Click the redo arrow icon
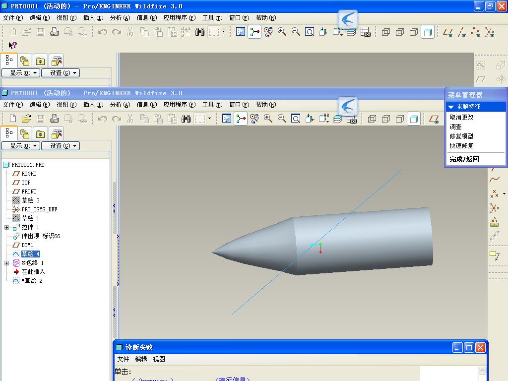The height and width of the screenshot is (381, 508). pos(117,119)
